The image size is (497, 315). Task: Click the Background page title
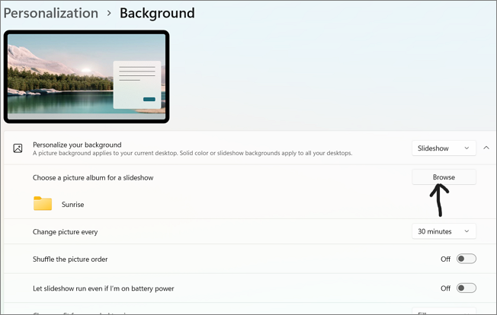[x=157, y=13]
